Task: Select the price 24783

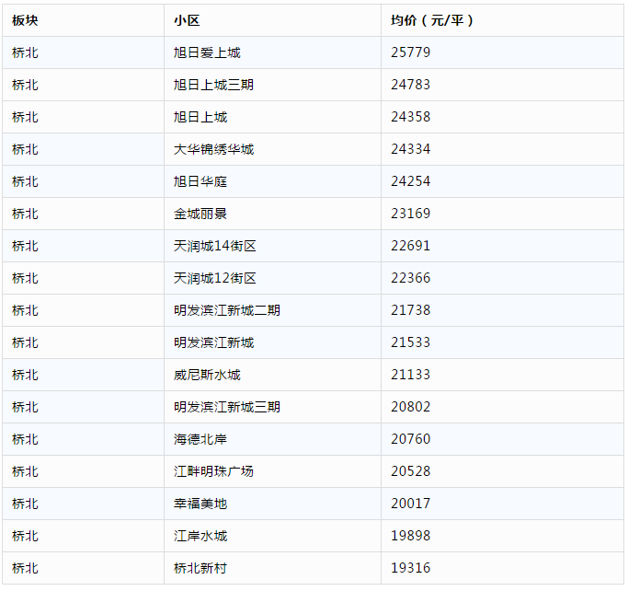Action: (410, 85)
